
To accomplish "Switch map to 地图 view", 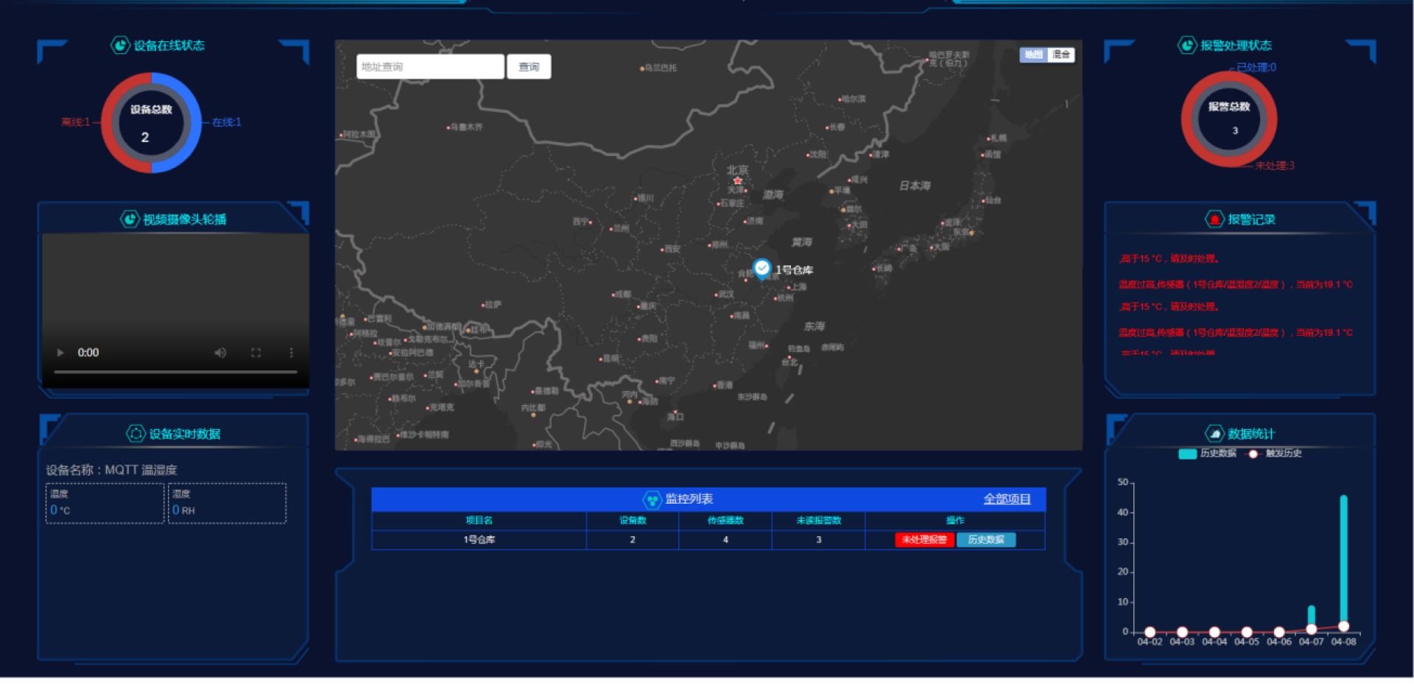I will coord(1033,54).
